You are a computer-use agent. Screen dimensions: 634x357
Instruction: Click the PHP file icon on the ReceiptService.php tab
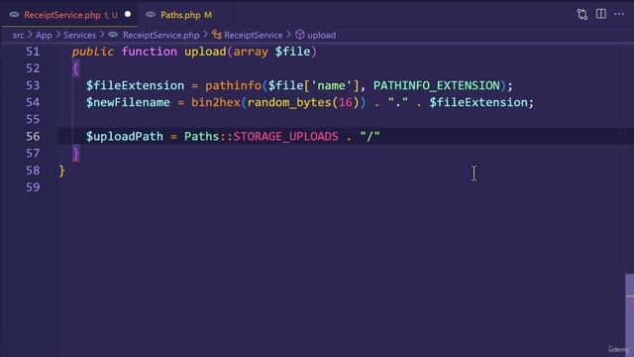coord(14,15)
